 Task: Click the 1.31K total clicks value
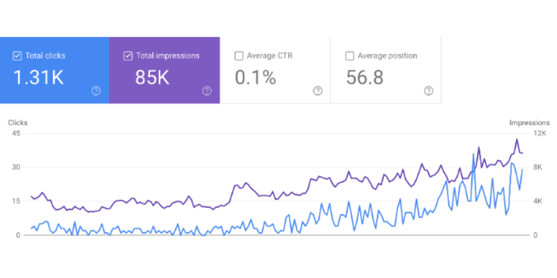(38, 78)
